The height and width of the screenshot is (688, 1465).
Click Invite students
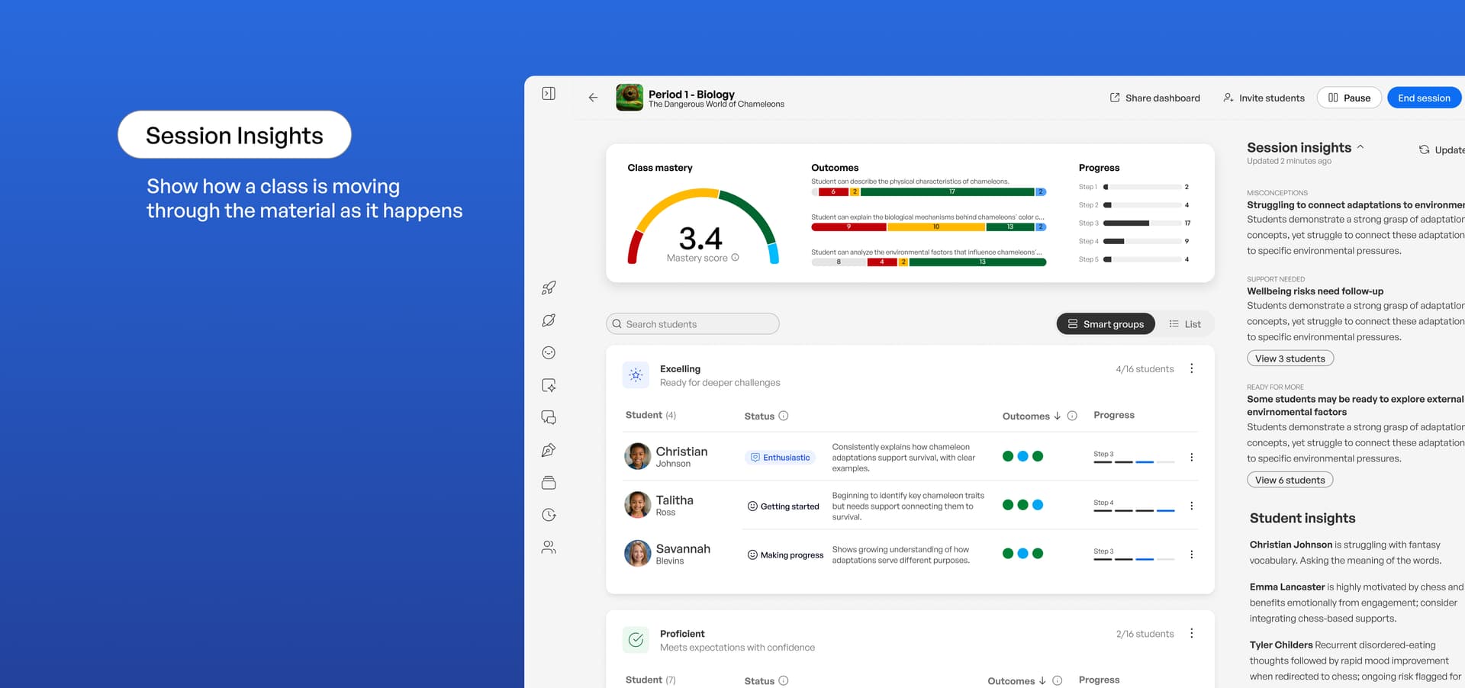(1264, 98)
